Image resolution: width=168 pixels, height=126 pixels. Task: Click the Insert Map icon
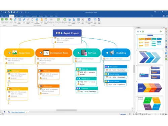click(99, 19)
